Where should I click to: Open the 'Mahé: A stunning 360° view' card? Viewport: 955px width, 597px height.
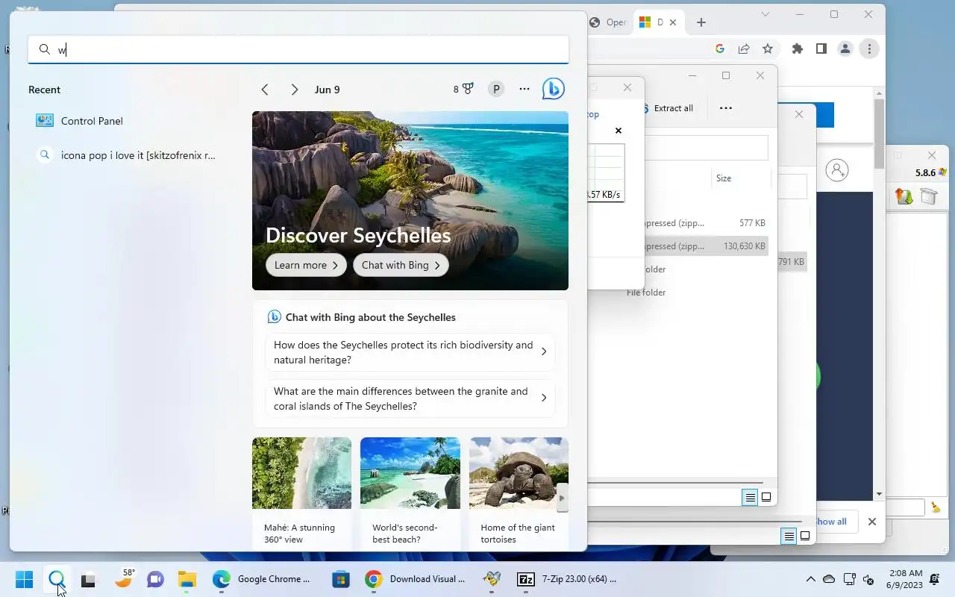click(x=301, y=493)
